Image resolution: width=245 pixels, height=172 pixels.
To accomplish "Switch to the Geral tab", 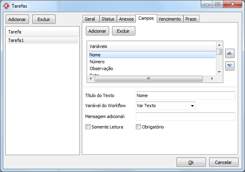I will pos(90,19).
